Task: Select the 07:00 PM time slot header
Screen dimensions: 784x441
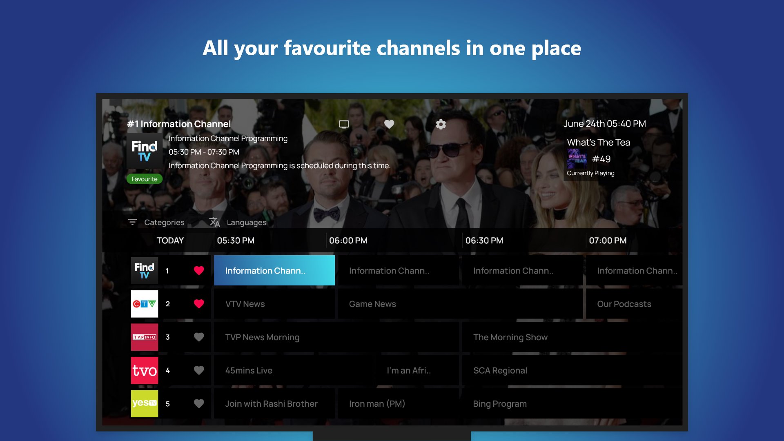Action: pyautogui.click(x=607, y=241)
